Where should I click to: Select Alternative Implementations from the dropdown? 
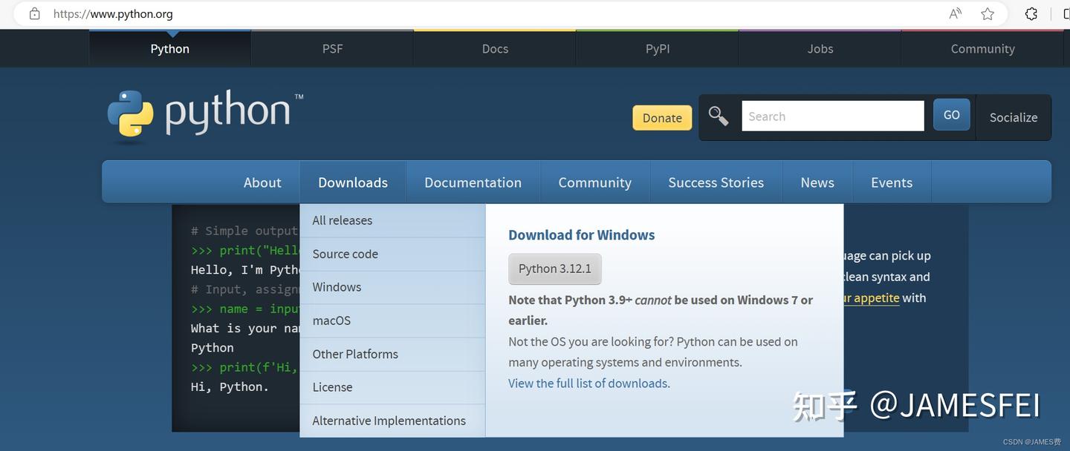[389, 420]
